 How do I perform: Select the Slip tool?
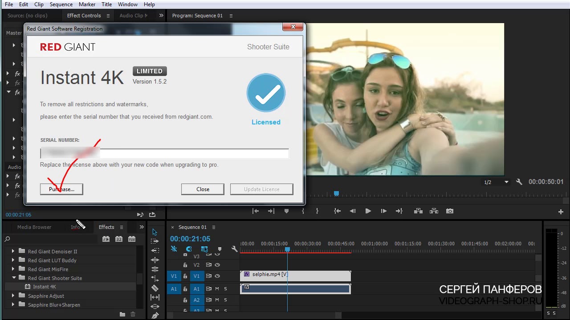click(155, 297)
